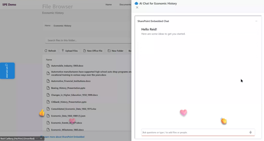This screenshot has height=141, width=264.
Task: Click file icon for Consolidated_Economic_Data_1966_1975.xlsx
Action: [x=48, y=109]
